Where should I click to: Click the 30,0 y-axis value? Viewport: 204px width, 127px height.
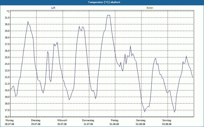click(x=7, y=24)
